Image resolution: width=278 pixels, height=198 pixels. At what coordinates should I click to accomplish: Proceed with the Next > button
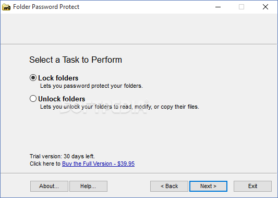[x=208, y=186]
